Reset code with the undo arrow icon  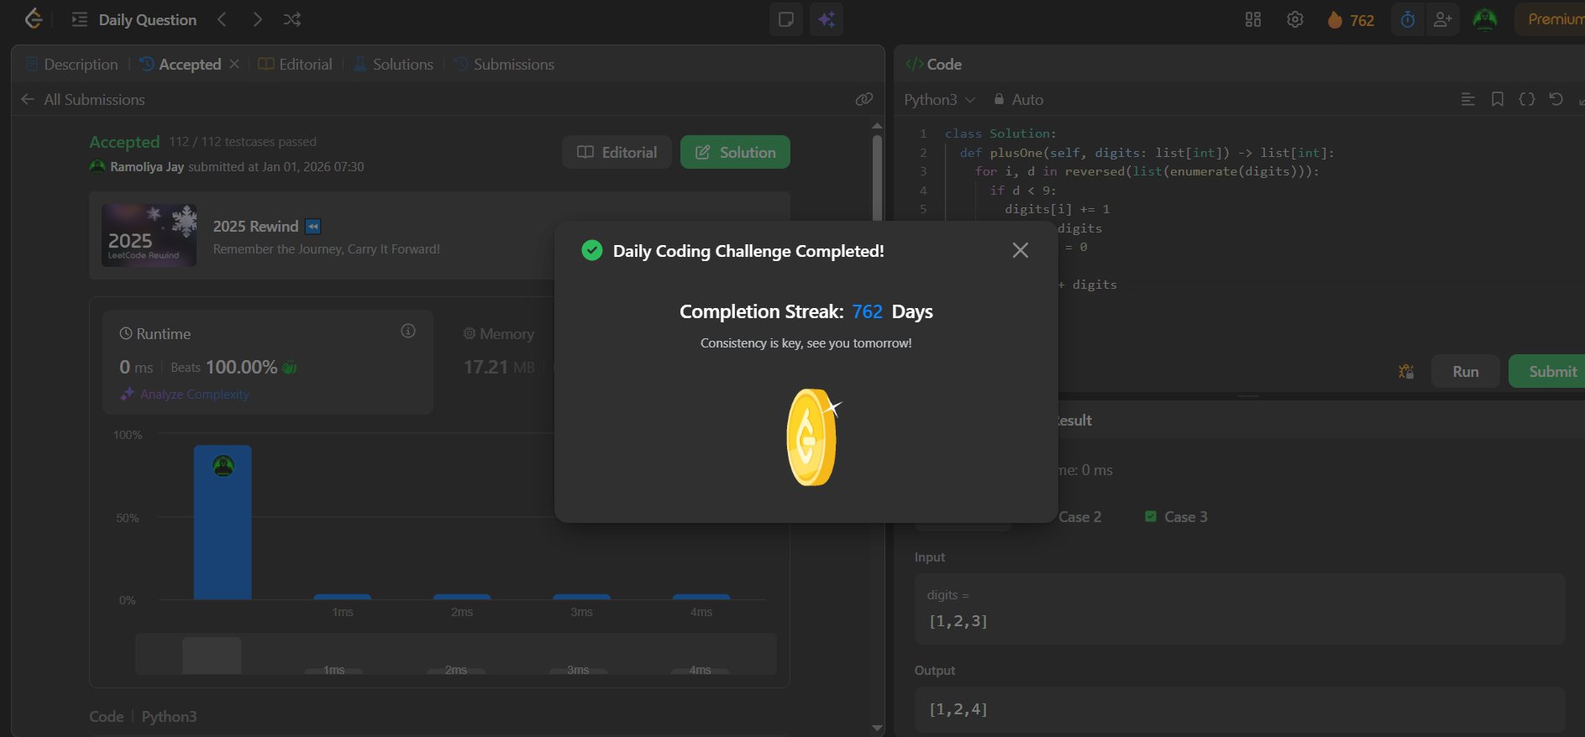tap(1556, 99)
